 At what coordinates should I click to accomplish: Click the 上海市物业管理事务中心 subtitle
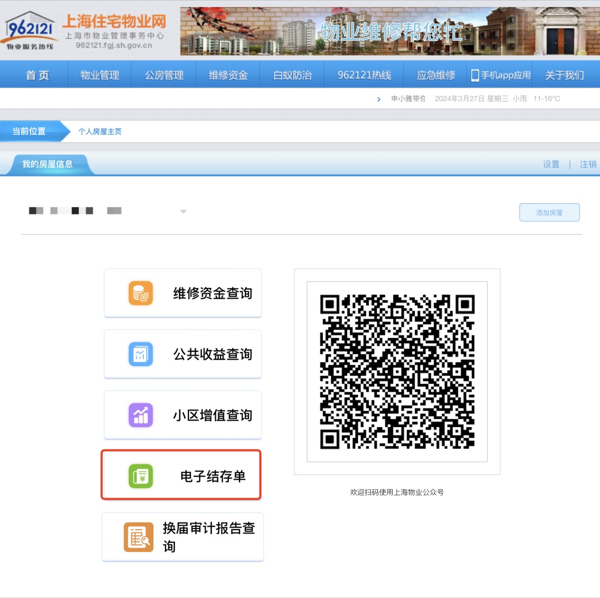114,36
